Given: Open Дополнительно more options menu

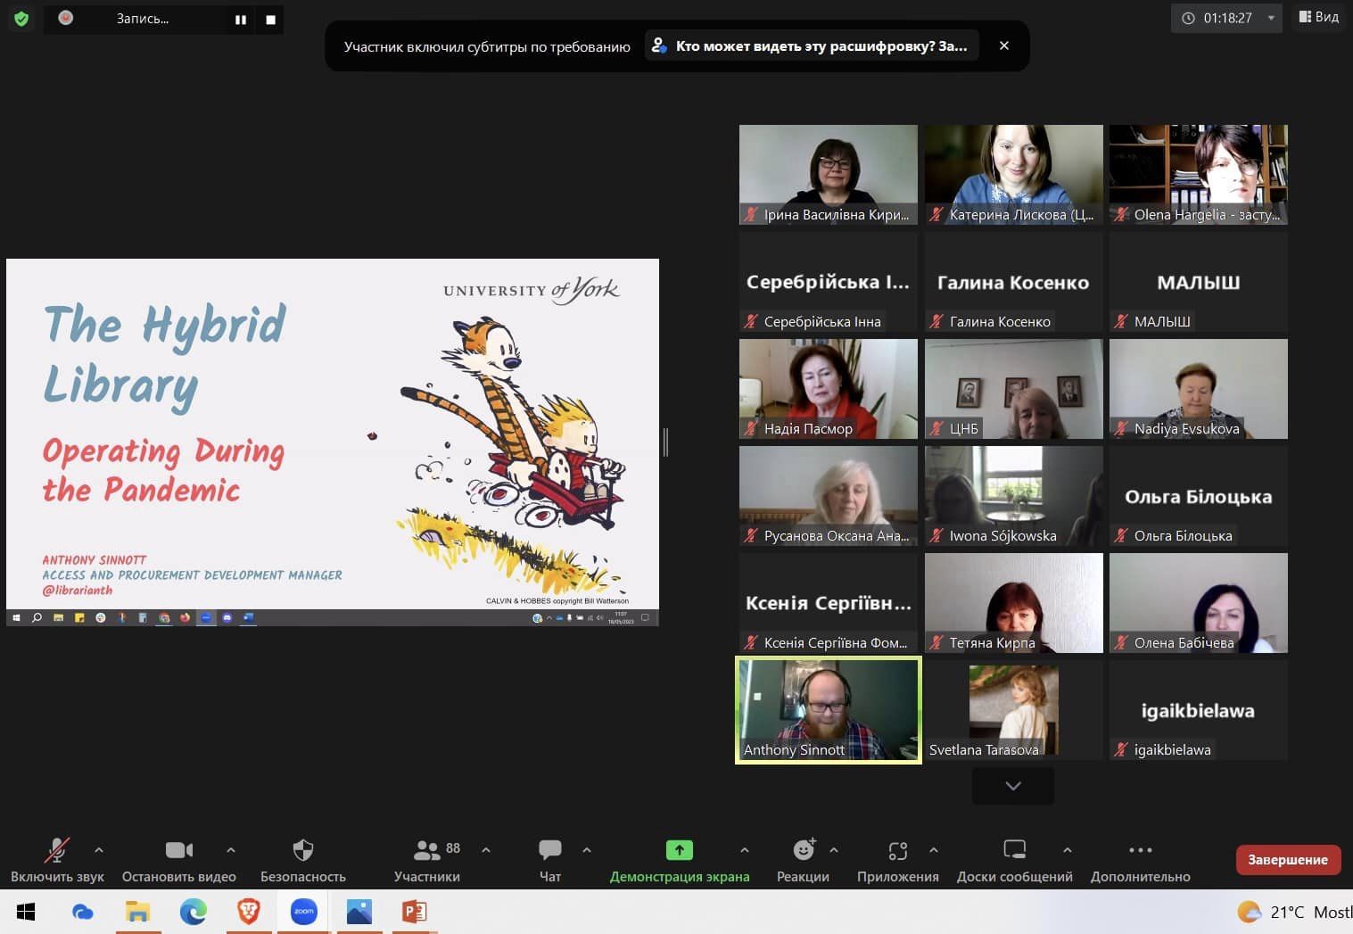Looking at the screenshot, I should [x=1140, y=850].
